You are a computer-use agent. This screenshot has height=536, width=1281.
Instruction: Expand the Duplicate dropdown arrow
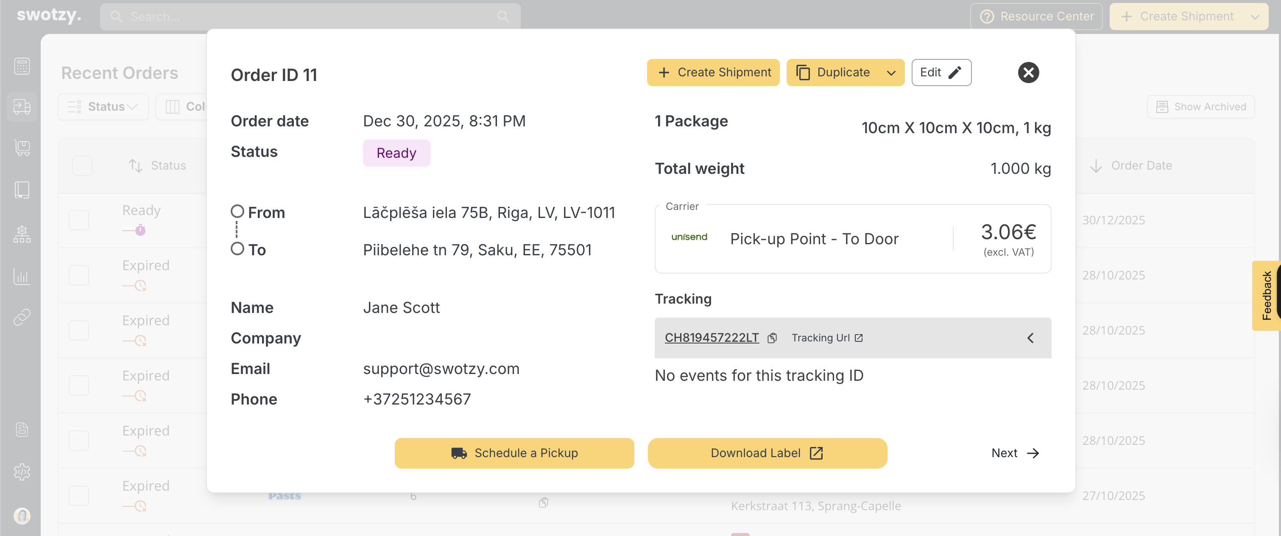tap(890, 72)
